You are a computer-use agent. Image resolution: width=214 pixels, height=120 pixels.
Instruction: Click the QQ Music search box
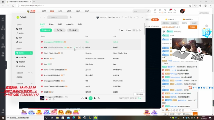[x=57, y=17]
